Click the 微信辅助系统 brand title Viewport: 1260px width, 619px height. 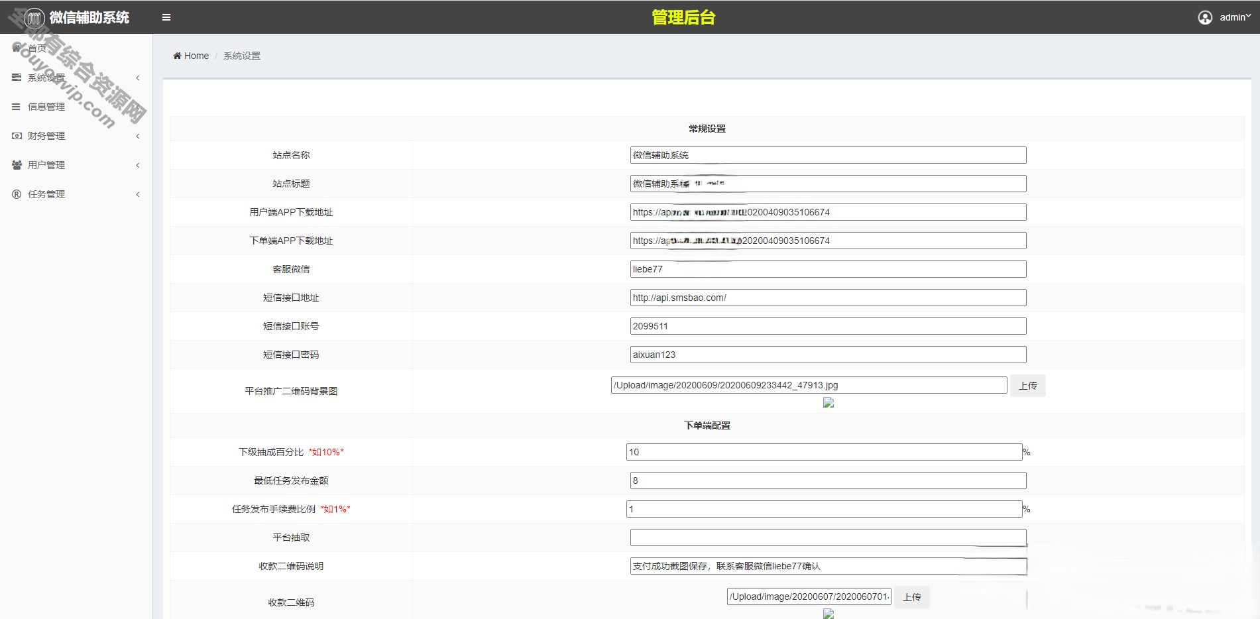tap(89, 17)
